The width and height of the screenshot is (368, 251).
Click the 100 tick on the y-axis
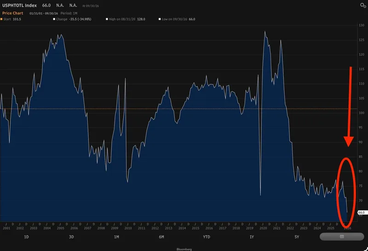click(x=362, y=113)
